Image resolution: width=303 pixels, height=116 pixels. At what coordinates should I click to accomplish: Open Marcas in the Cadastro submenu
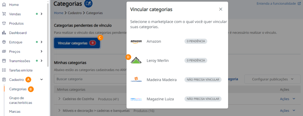pyautogui.click(x=15, y=112)
